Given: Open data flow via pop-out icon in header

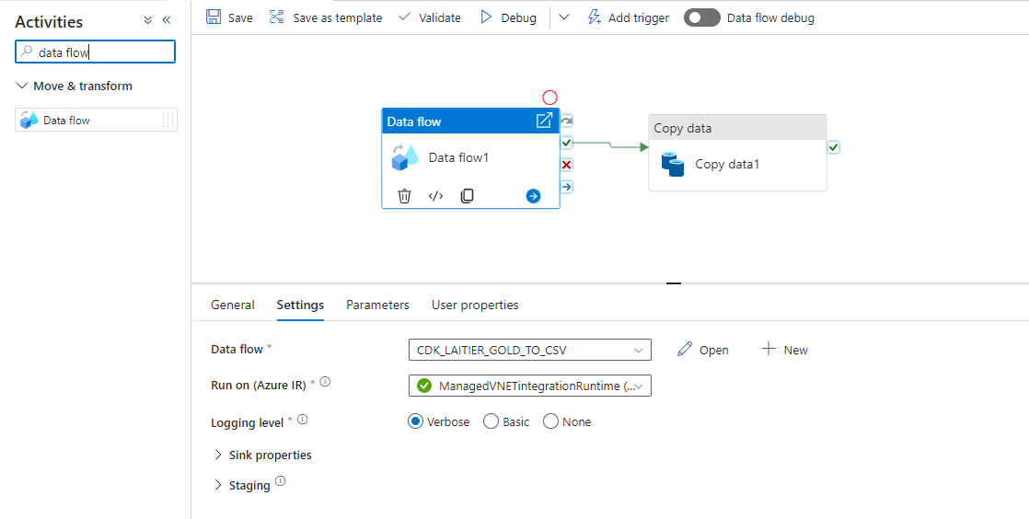Looking at the screenshot, I should point(544,121).
